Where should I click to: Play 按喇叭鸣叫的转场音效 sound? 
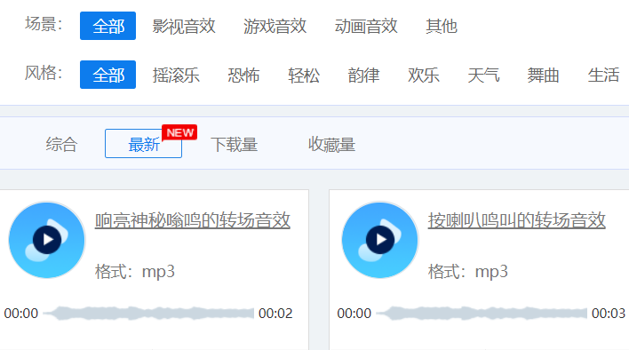click(380, 240)
